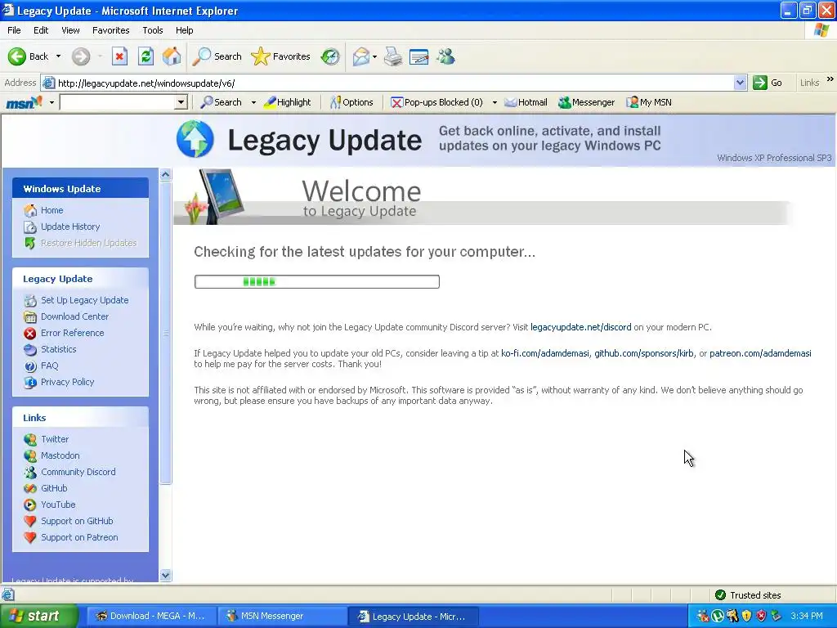The height and width of the screenshot is (628, 837).
Task: Open the Statistics sidebar link
Action: pos(59,348)
